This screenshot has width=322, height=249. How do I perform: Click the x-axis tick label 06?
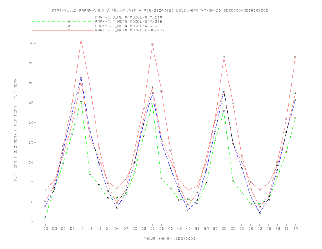click(x=63, y=229)
